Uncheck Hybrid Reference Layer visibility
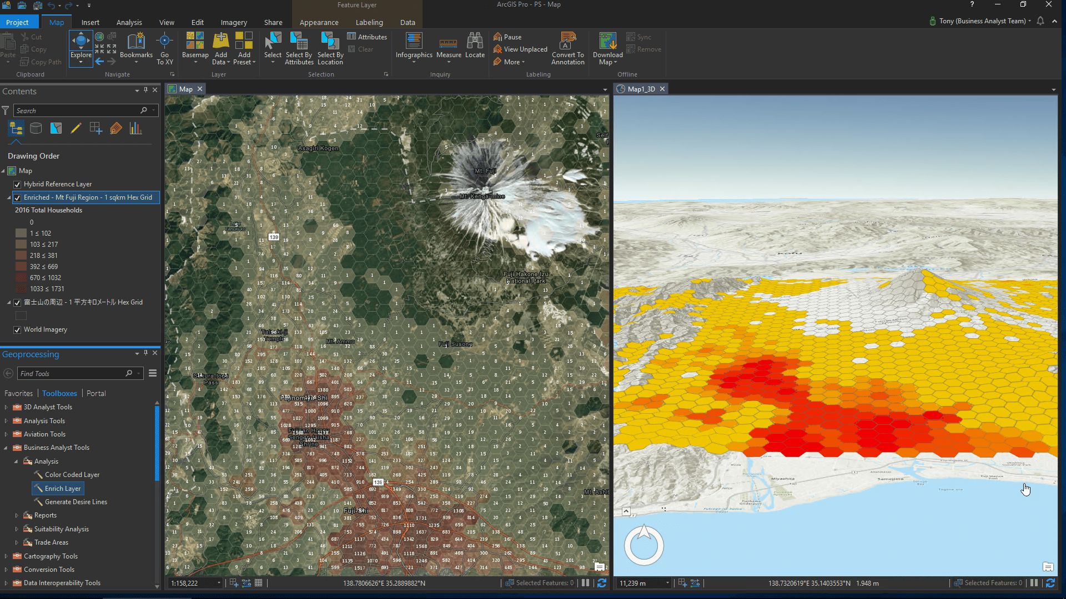Screen dimensions: 1066x599 coord(17,185)
